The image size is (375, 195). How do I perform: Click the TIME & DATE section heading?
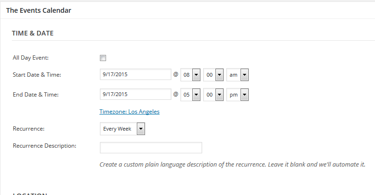coord(33,33)
